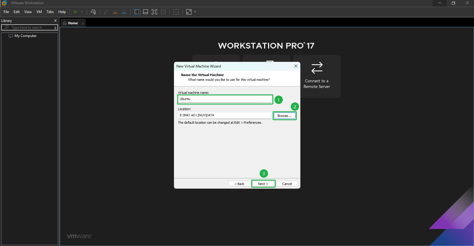Open the View menu
The height and width of the screenshot is (246, 474).
point(28,12)
